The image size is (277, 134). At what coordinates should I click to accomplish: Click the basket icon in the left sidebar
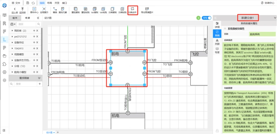click(x=4, y=56)
